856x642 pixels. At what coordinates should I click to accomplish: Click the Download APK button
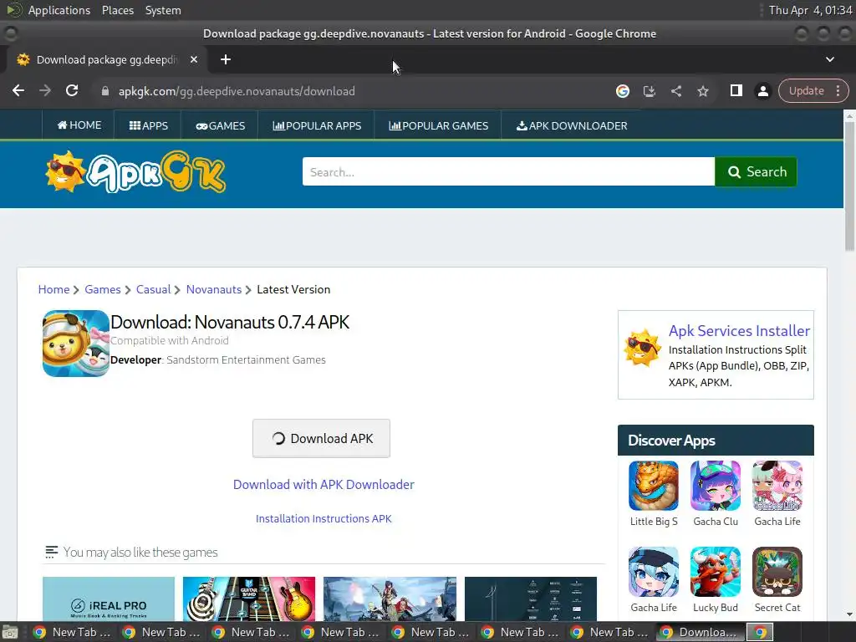coord(321,438)
